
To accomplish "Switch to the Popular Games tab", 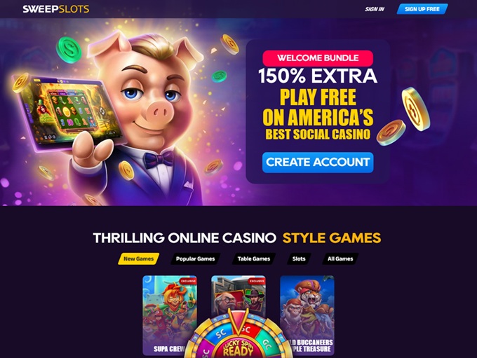I will pos(195,259).
